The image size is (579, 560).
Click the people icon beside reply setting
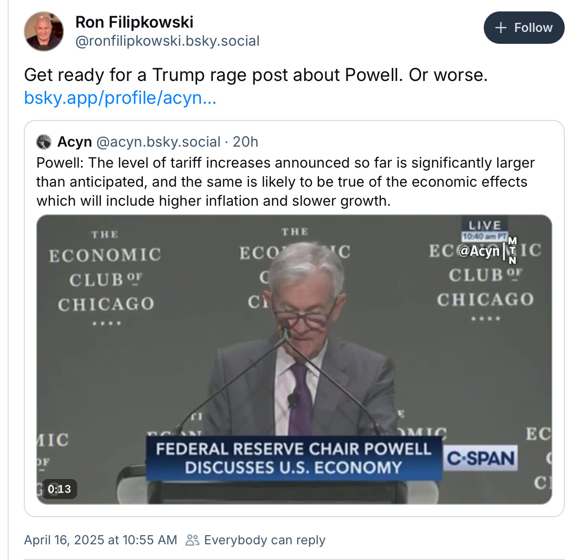pos(192,540)
